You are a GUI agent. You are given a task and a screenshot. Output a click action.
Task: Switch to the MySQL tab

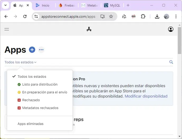click(x=112, y=5)
